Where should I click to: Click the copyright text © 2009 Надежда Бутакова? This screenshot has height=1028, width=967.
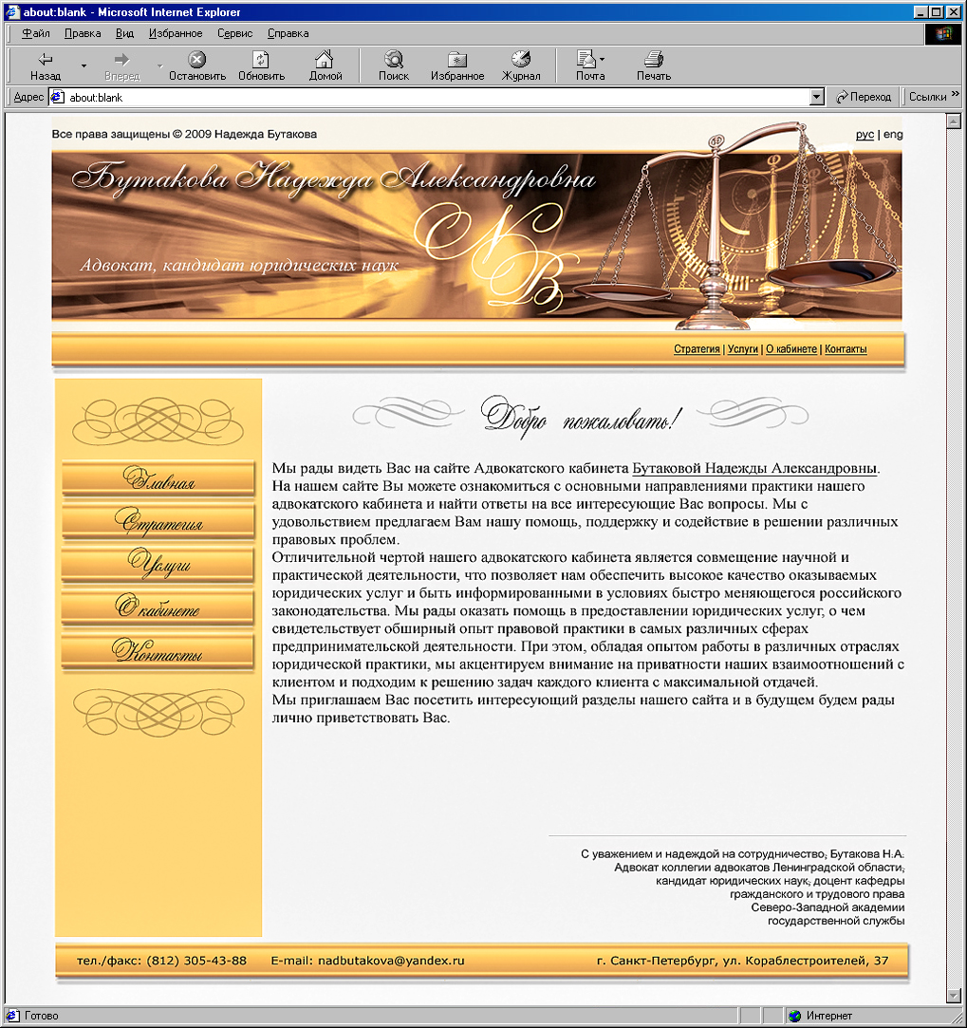pos(245,135)
